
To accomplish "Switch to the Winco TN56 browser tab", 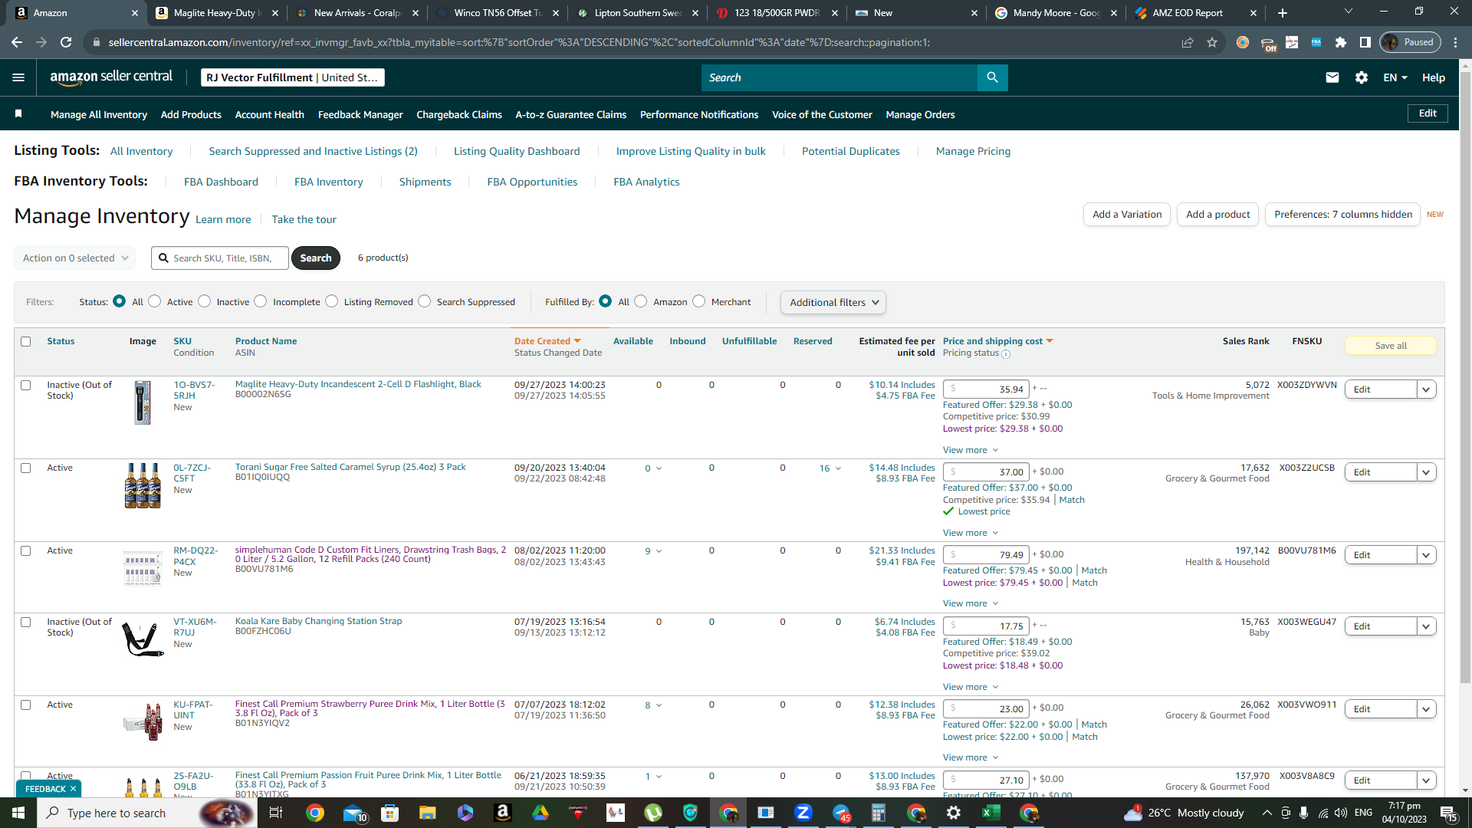I will pyautogui.click(x=498, y=13).
